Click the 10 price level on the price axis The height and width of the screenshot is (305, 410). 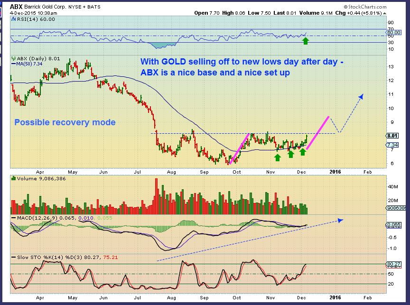point(391,109)
